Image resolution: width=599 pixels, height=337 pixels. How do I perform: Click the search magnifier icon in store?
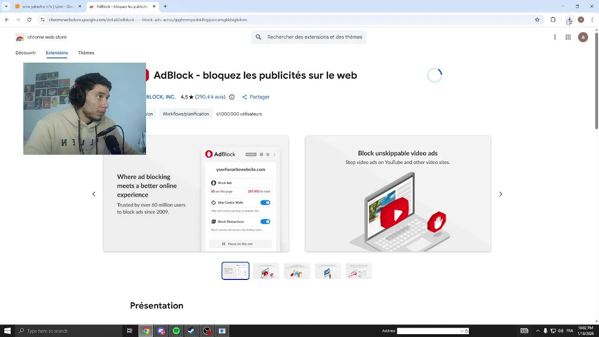(x=258, y=37)
